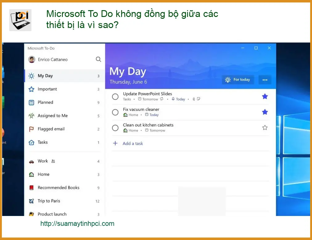
Task: Mark Clean out kitchen cabinets as complete
Action: pos(115,128)
